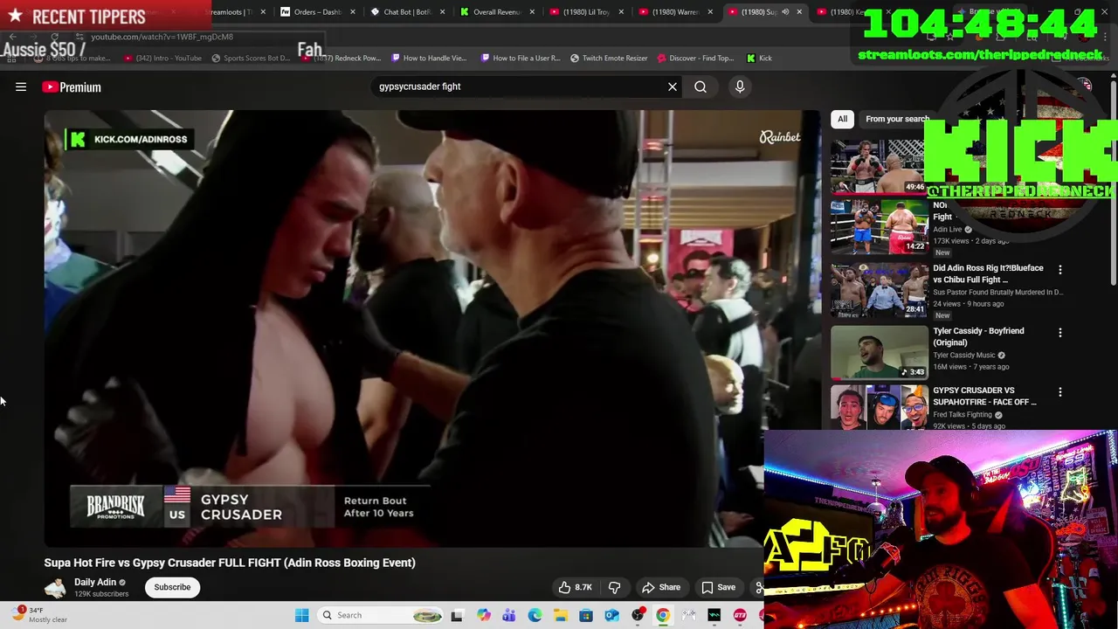Launch Copilot from the taskbar
1118x629 pixels.
click(483, 615)
